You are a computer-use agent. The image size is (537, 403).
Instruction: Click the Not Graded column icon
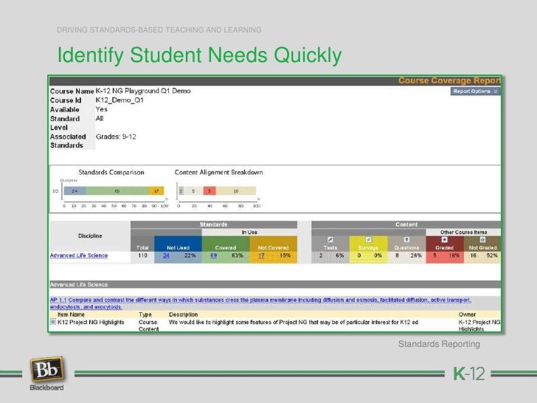(x=482, y=240)
